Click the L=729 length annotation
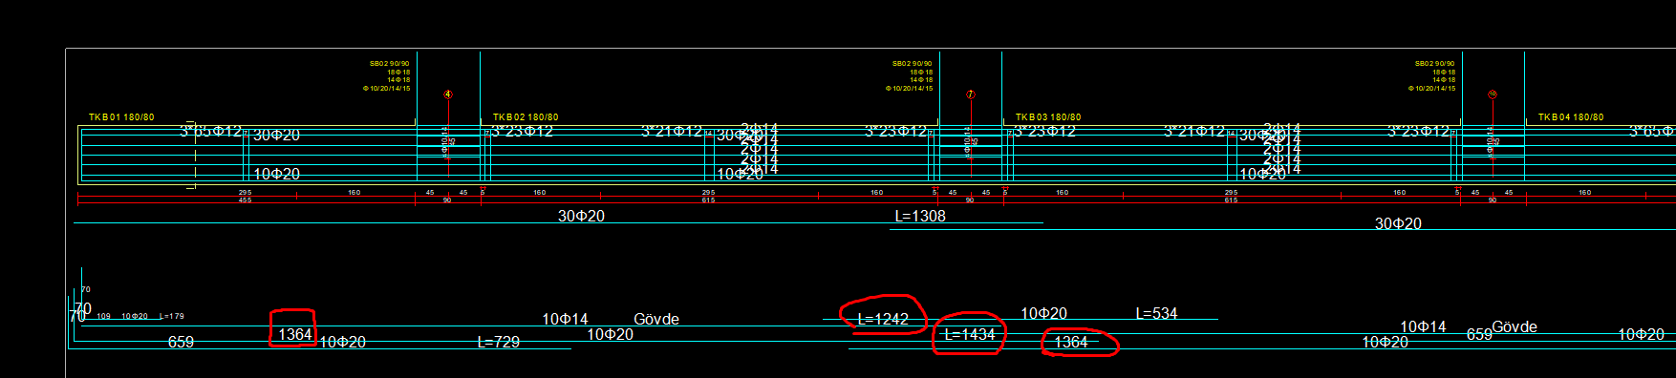 pos(499,342)
